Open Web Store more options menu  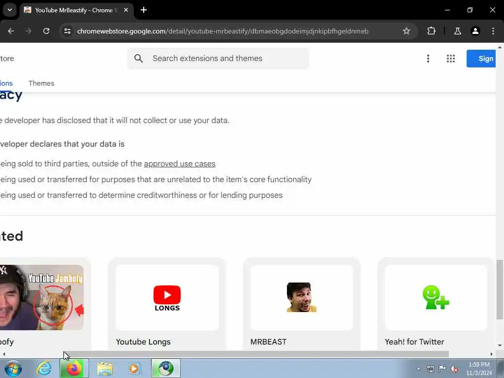(428, 59)
